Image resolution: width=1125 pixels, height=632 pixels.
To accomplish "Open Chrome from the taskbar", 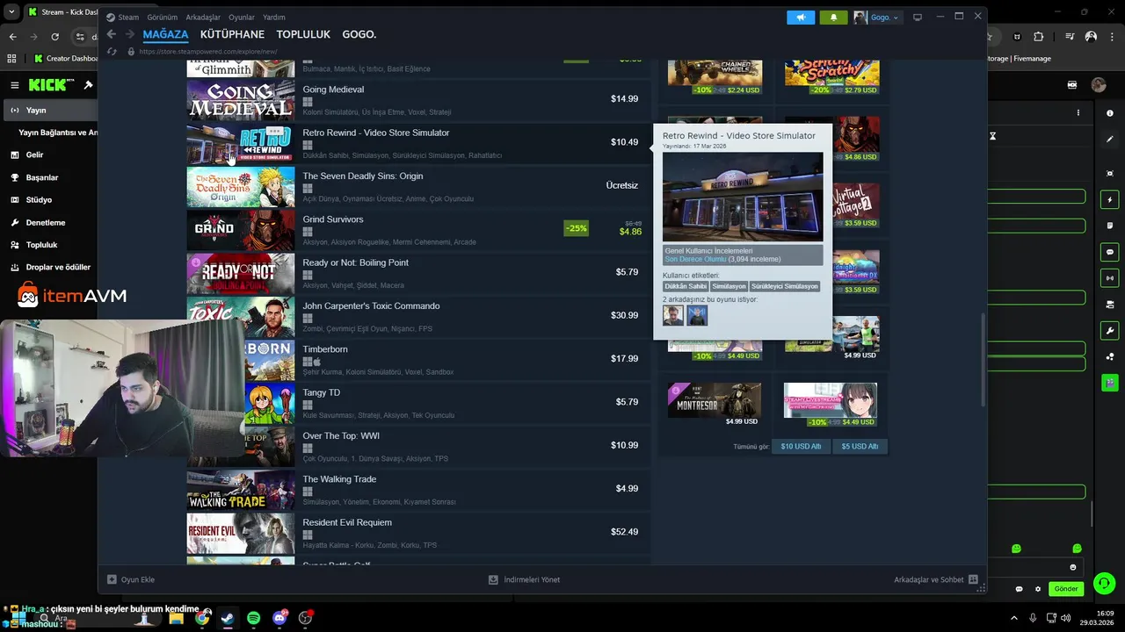I will (x=202, y=618).
